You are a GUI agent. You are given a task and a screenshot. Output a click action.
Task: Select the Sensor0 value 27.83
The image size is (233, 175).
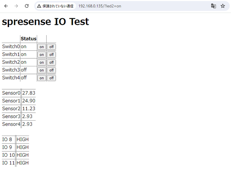28,93
